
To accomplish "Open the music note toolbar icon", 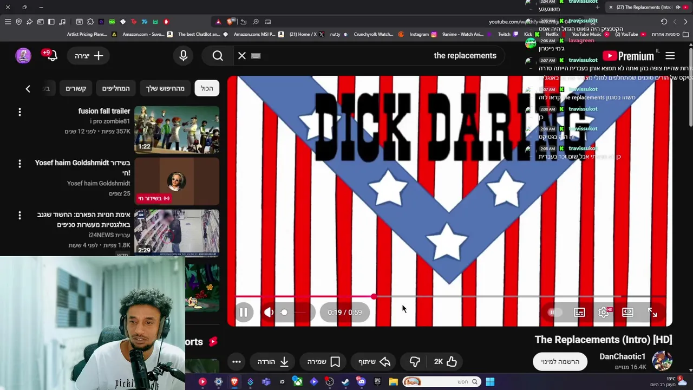I will tap(62, 22).
